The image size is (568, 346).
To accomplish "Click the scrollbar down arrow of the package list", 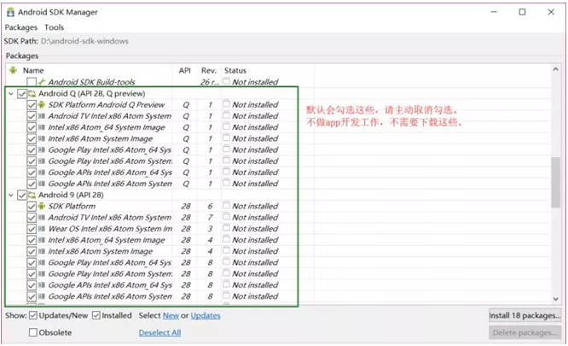I will coord(556,299).
